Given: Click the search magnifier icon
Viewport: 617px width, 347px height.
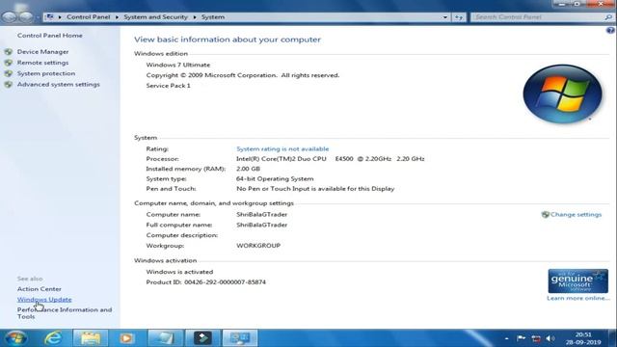Looking at the screenshot, I should point(608,17).
